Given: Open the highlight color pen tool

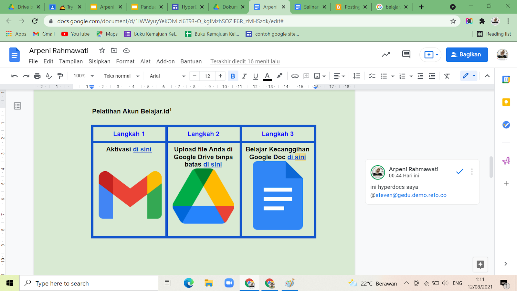Looking at the screenshot, I should click(280, 76).
